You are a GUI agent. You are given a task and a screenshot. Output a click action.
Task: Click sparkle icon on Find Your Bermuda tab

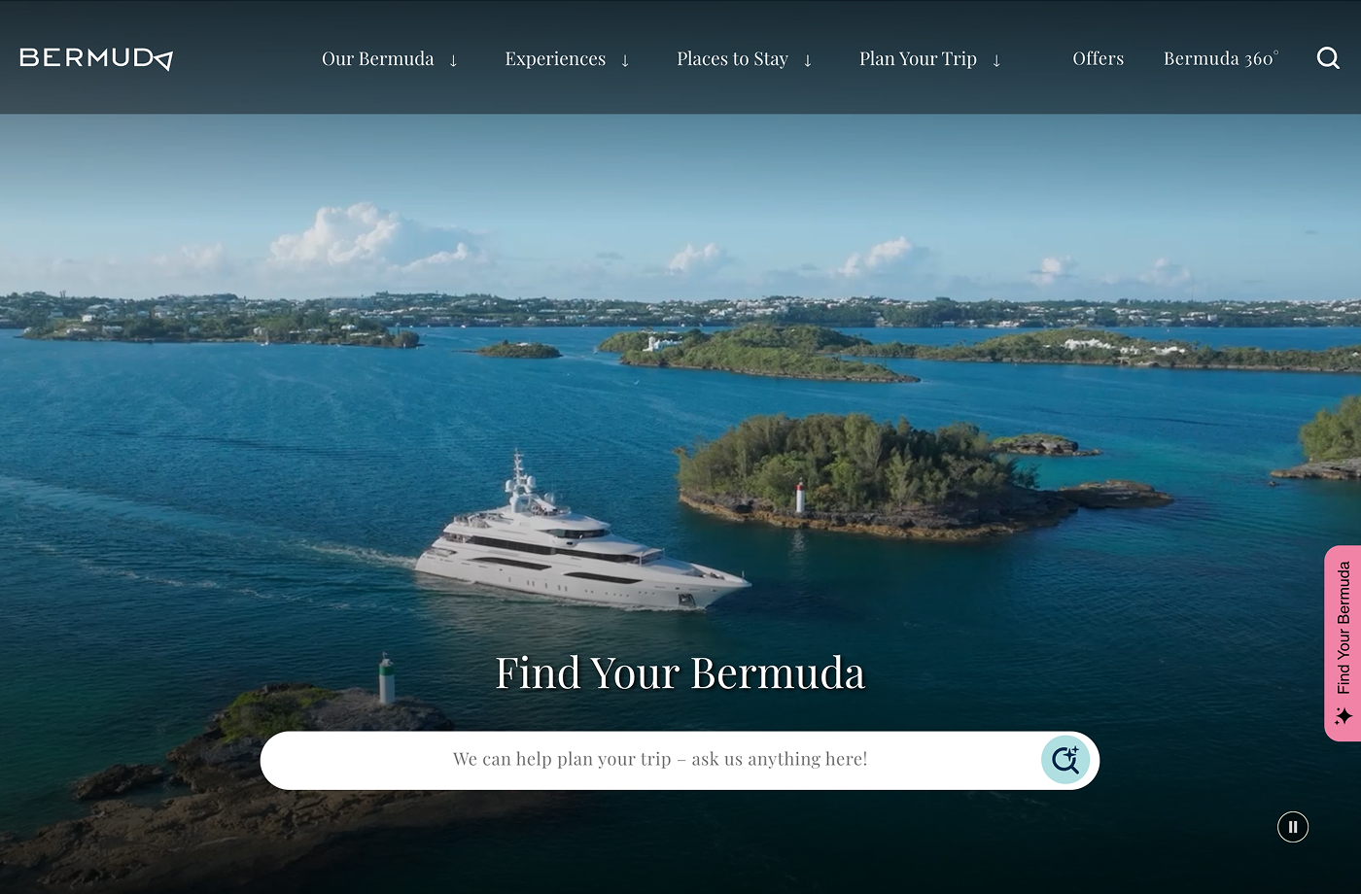1344,716
